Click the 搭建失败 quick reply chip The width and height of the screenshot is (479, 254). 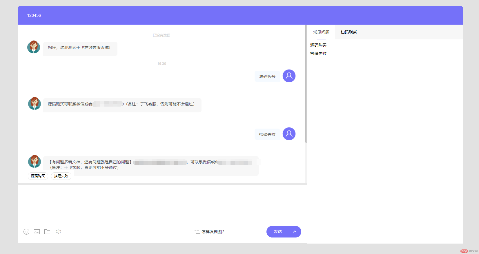(61, 176)
